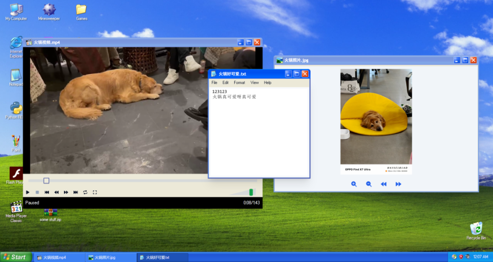Maximize the 火锅好可爱.txt Notepad window

[297, 74]
